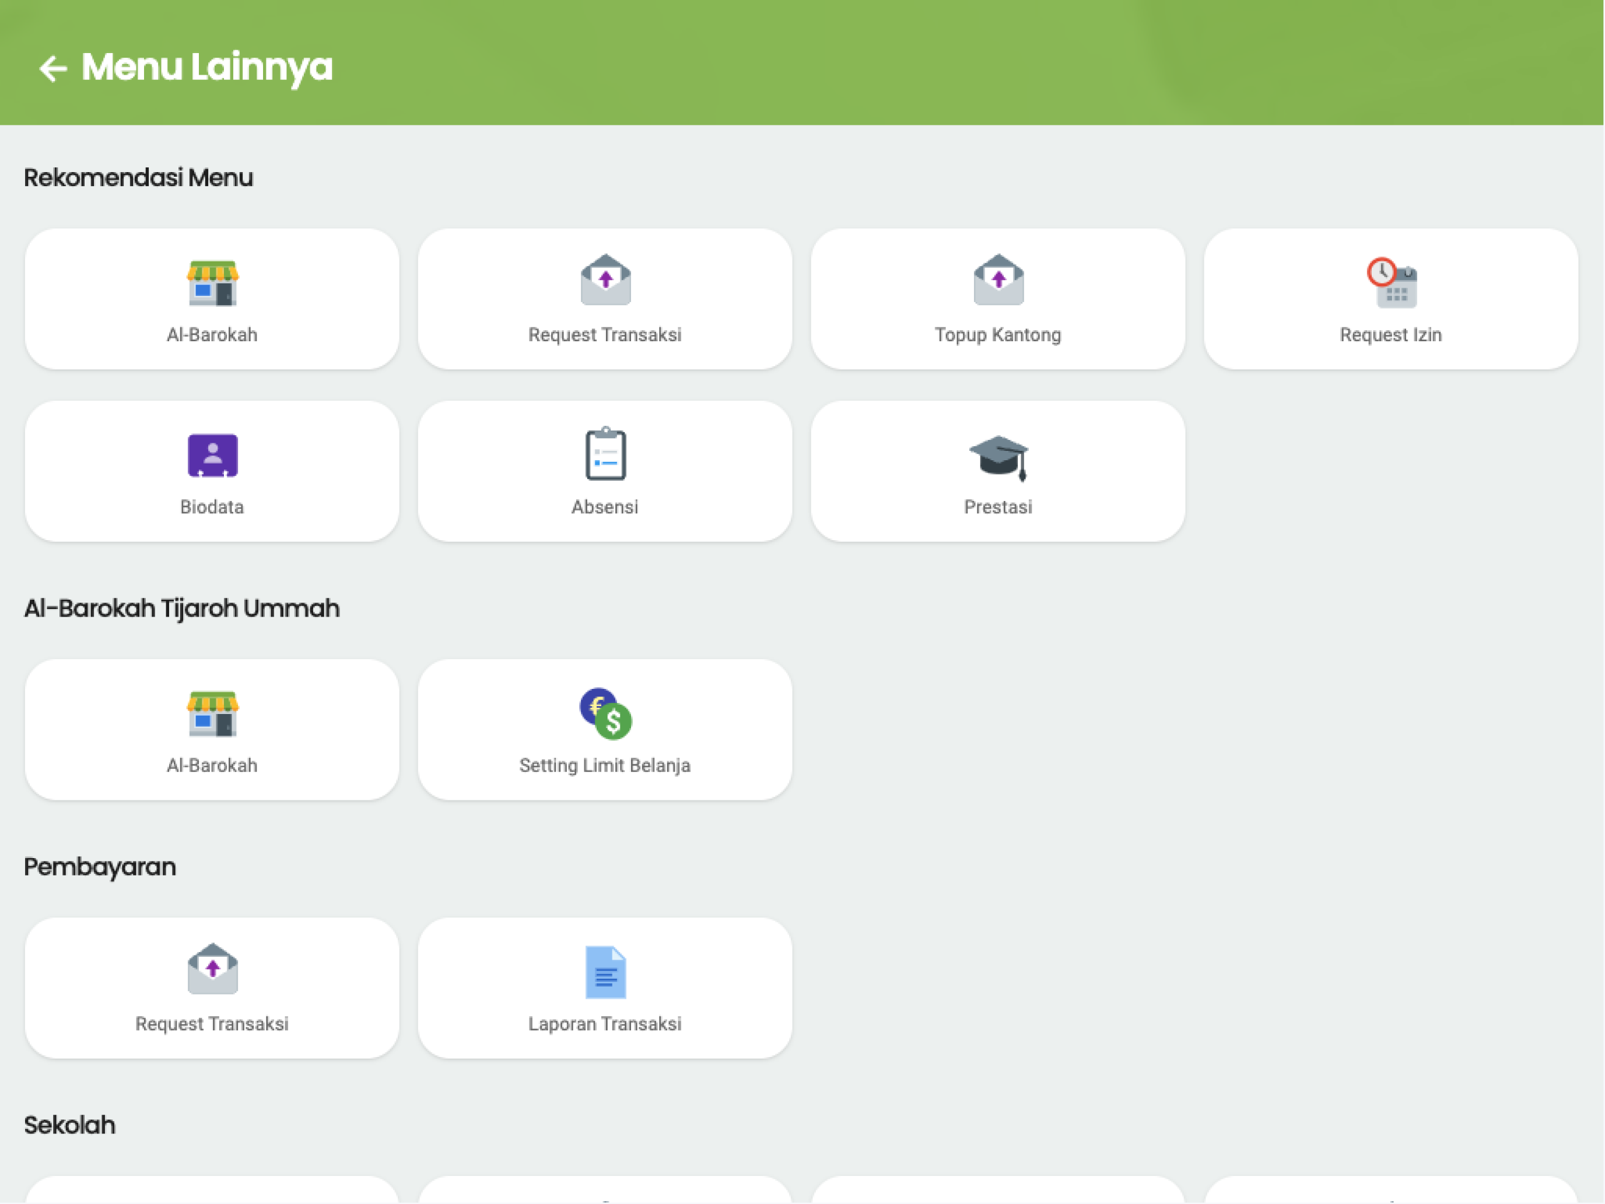Open the Biodata purple contact icon
Viewport: 1605px width, 1204px height.
pos(213,455)
